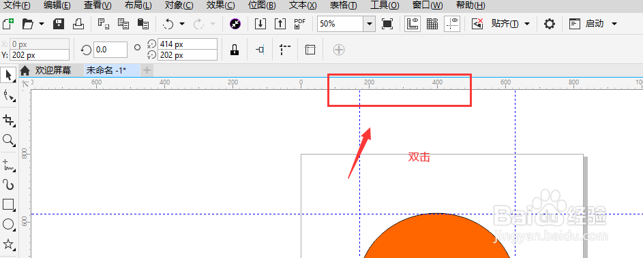The height and width of the screenshot is (258, 643).
Task: Add a new document with the tab plus button
Action: (147, 70)
